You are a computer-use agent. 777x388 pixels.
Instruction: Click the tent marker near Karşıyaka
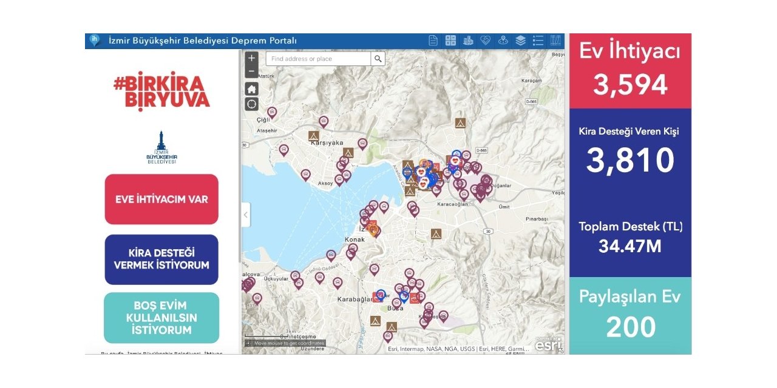(314, 136)
